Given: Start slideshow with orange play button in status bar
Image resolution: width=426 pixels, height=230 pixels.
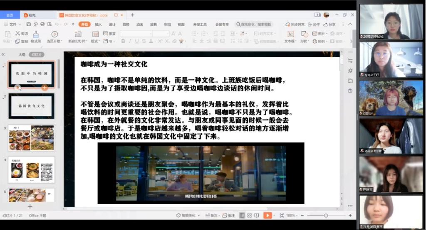Looking at the screenshot, I should click(x=267, y=215).
